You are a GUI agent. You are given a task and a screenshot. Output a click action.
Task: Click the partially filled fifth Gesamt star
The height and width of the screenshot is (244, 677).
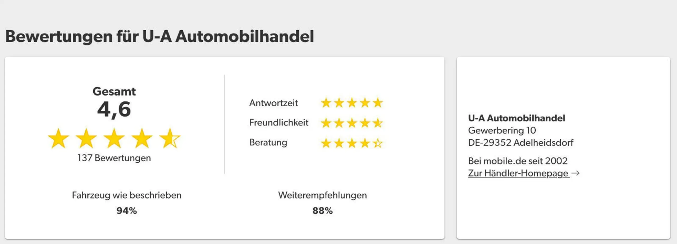(x=170, y=139)
